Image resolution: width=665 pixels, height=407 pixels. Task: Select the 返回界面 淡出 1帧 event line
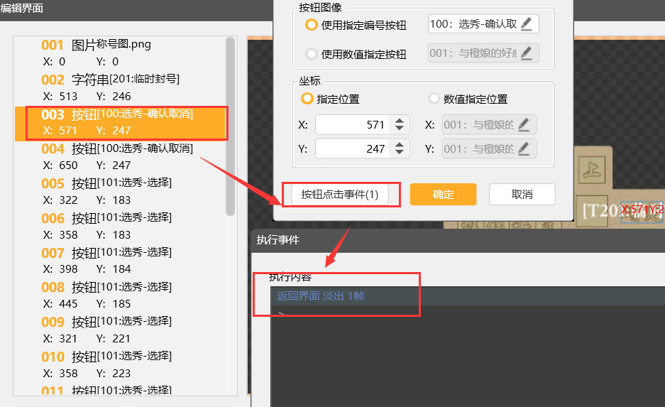click(321, 296)
